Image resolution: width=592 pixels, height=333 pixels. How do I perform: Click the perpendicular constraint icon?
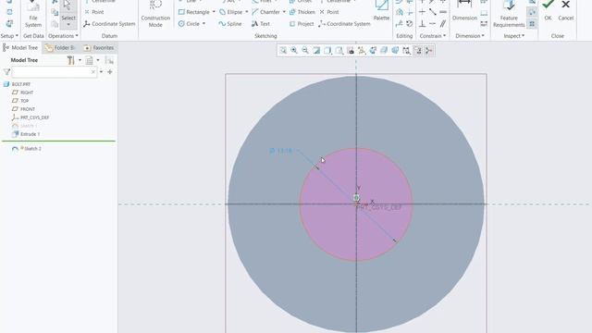[x=422, y=24]
